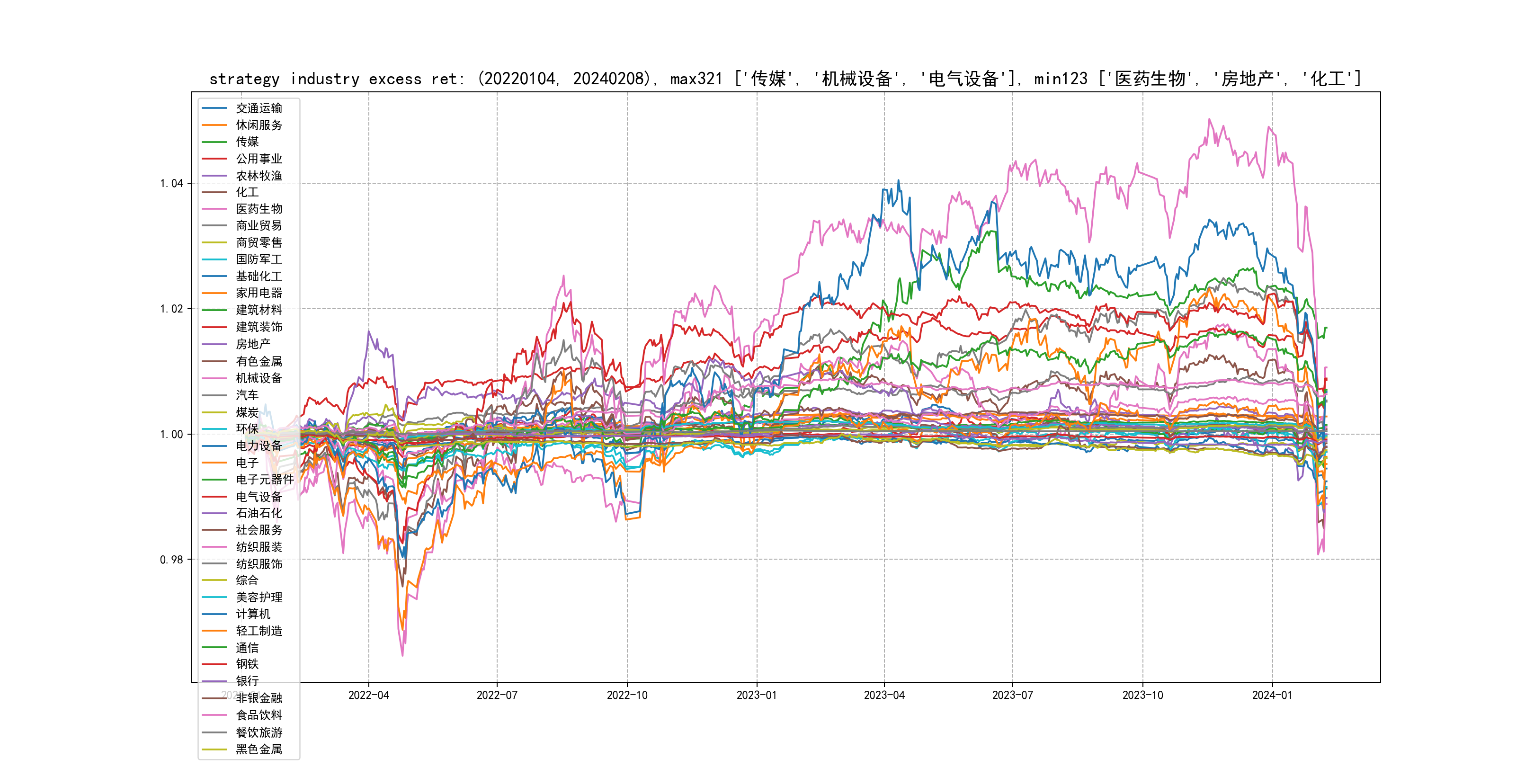Click the 黑色金属 legend entry
1534x767 pixels.
coord(259,749)
